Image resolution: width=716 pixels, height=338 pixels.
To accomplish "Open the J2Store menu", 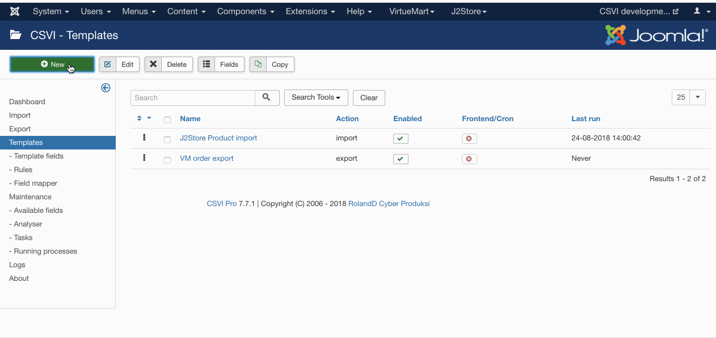I will pyautogui.click(x=469, y=11).
